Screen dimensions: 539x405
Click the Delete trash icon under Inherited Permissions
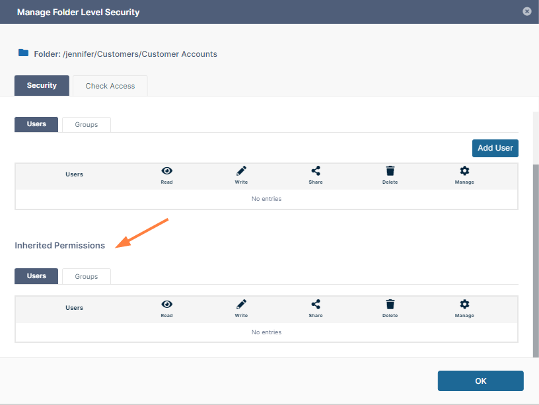click(x=390, y=304)
